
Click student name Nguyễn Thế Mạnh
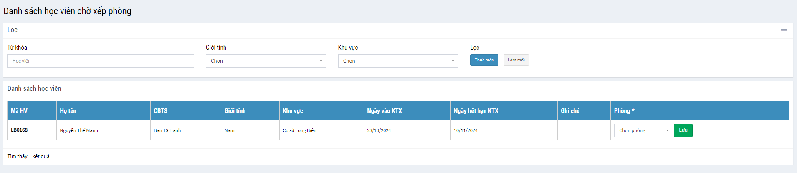point(79,130)
